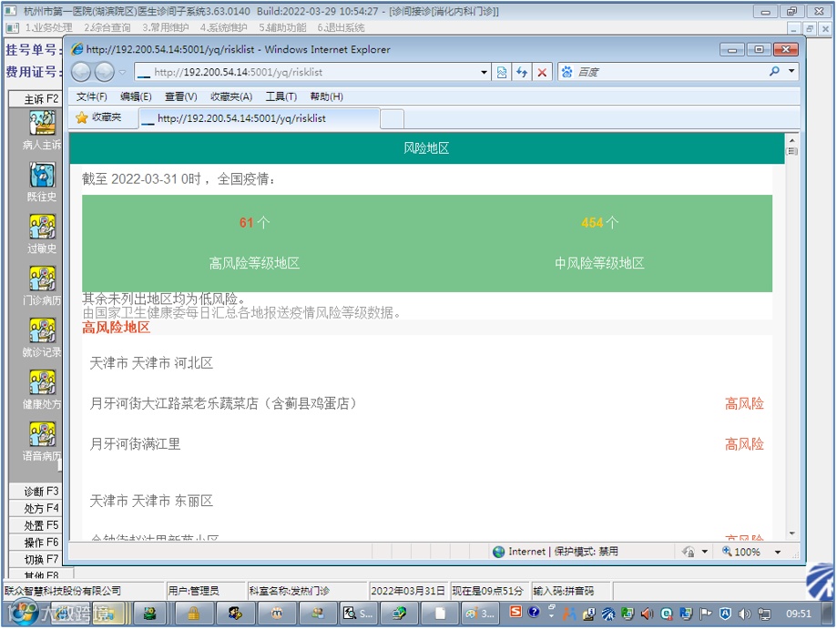Click the IE back navigation button
Viewport: 837px width, 629px height.
point(81,72)
